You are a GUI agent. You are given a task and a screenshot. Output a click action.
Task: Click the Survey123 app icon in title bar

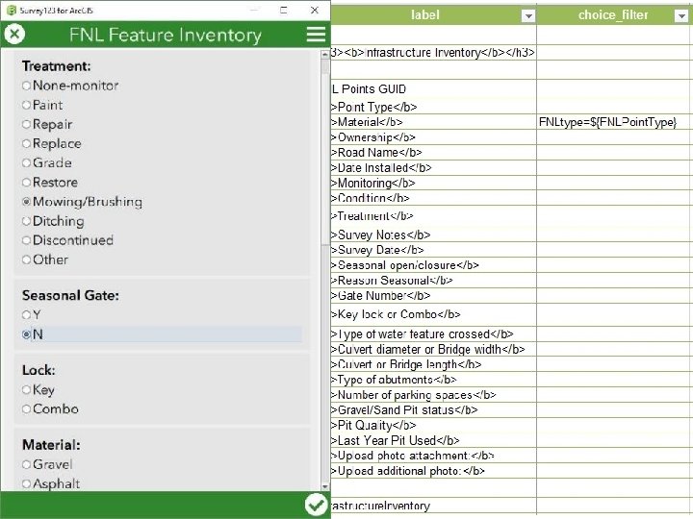coord(11,11)
